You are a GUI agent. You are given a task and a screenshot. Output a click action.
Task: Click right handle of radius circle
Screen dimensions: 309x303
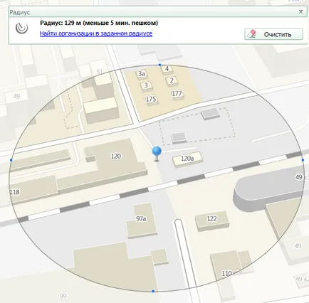(x=303, y=160)
